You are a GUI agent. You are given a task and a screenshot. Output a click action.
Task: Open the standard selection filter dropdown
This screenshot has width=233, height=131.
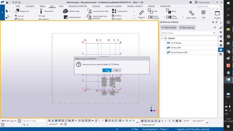tap(53, 124)
